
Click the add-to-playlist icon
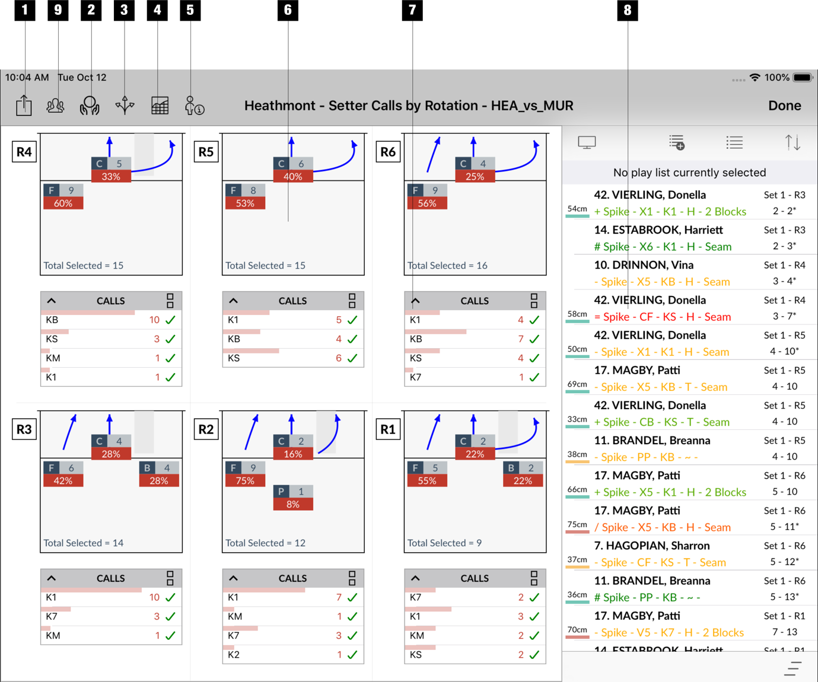677,142
